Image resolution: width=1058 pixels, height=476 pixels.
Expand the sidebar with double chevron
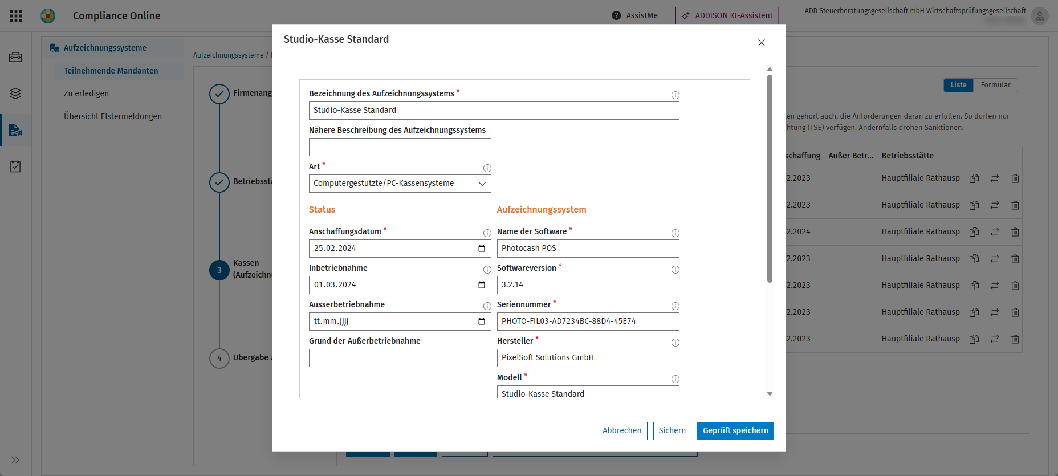[x=15, y=460]
